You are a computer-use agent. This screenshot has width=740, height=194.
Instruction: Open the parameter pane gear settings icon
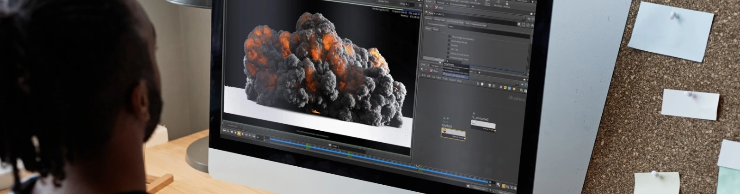pyautogui.click(x=519, y=24)
